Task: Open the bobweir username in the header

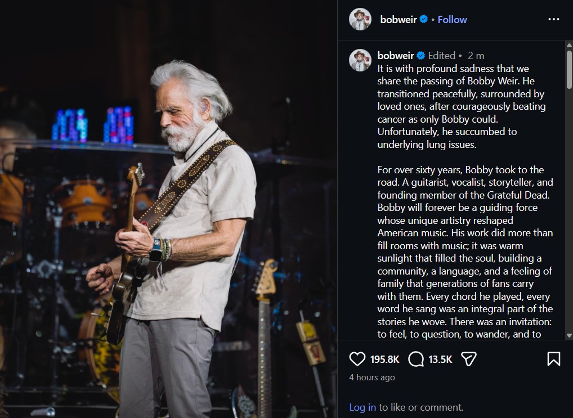Action: pos(399,20)
